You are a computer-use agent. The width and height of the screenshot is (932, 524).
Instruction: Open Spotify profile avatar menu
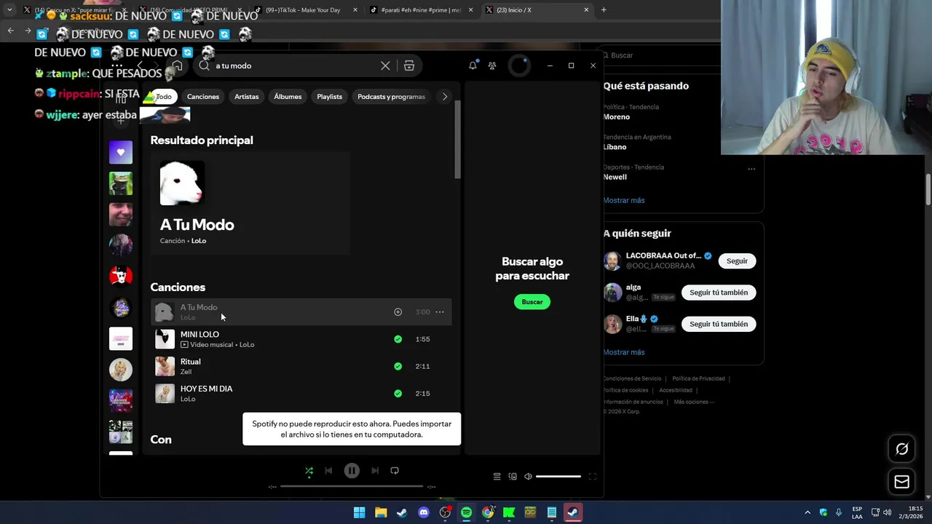coord(519,65)
